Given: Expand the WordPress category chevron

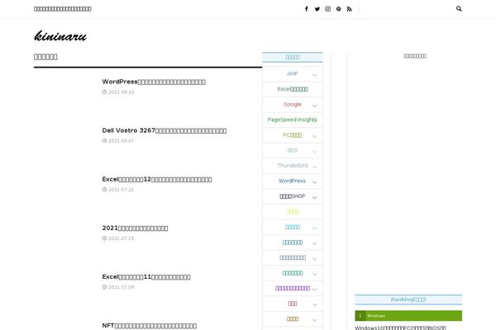Looking at the screenshot, I should click(x=314, y=181).
